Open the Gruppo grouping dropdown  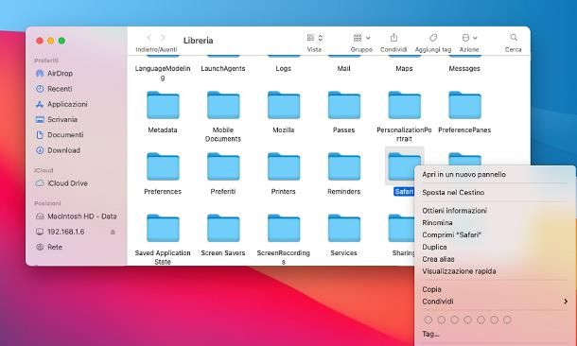click(x=361, y=38)
